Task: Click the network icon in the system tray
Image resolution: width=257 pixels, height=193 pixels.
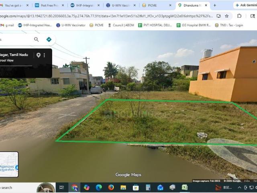Action: (x=251, y=187)
